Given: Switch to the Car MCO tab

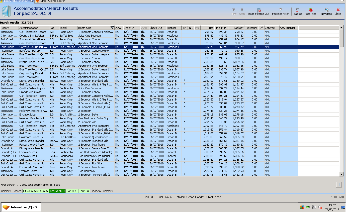Looking at the screenshot, I should (72, 191).
